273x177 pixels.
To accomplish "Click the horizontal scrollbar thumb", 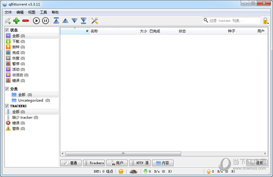I will point(123,154).
